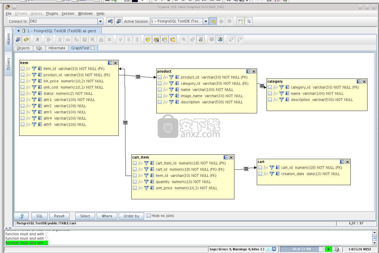Open the Plugins menu
This screenshot has height=253, width=379.
[x=52, y=13]
